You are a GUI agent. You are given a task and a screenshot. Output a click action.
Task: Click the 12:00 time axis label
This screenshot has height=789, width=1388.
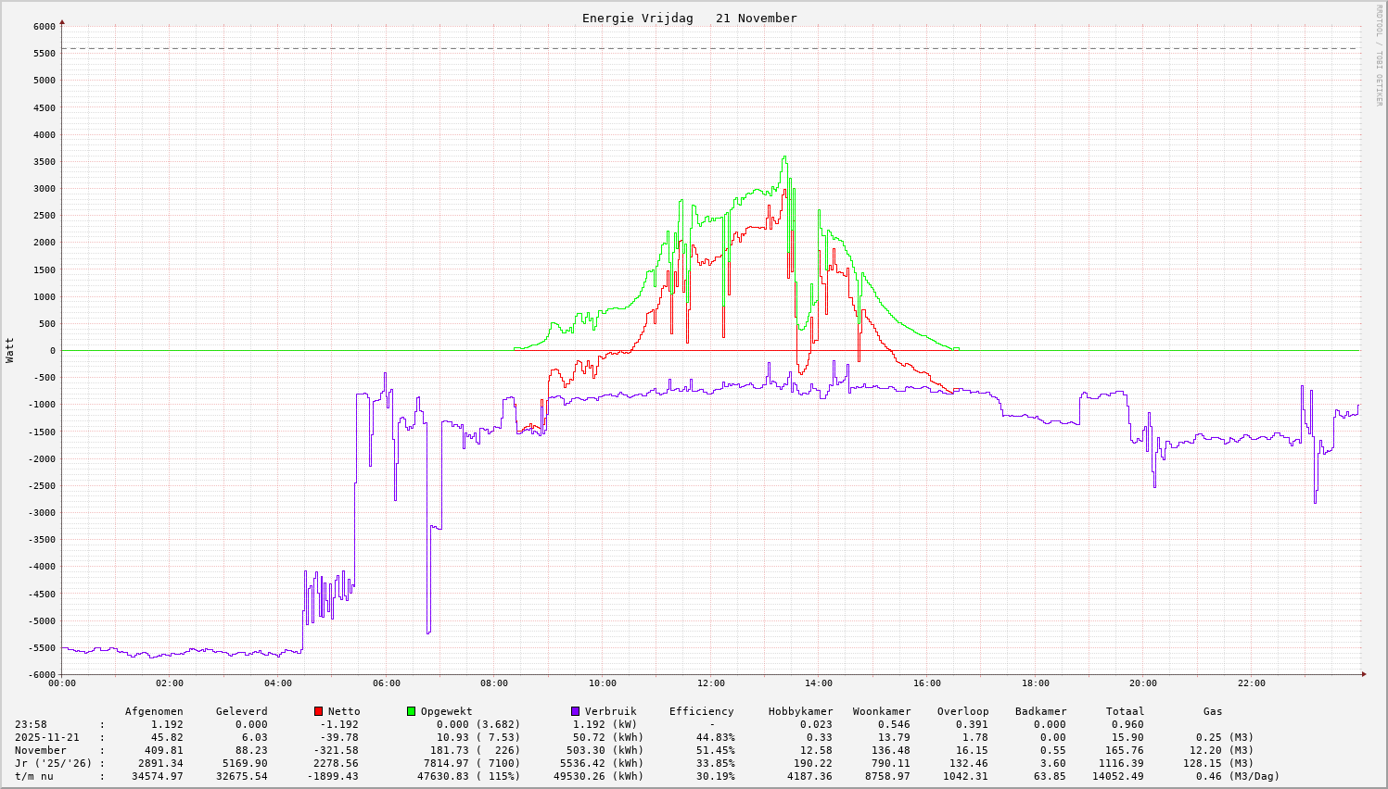pos(710,683)
